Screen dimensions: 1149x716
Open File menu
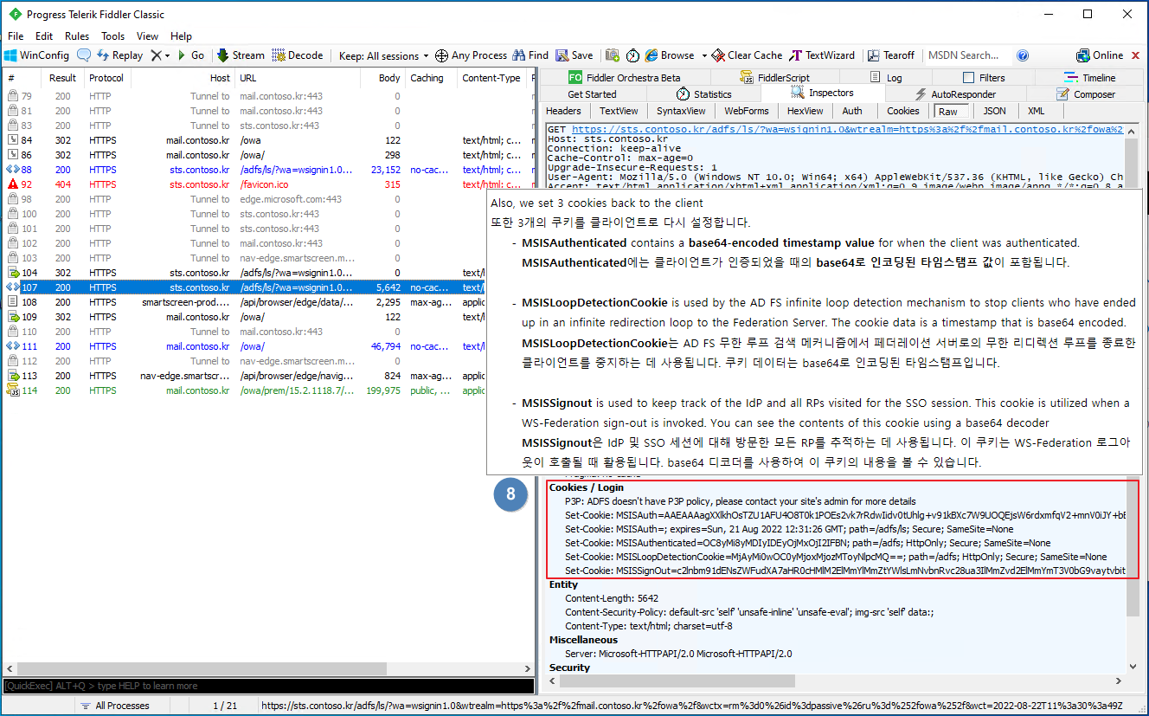[16, 36]
